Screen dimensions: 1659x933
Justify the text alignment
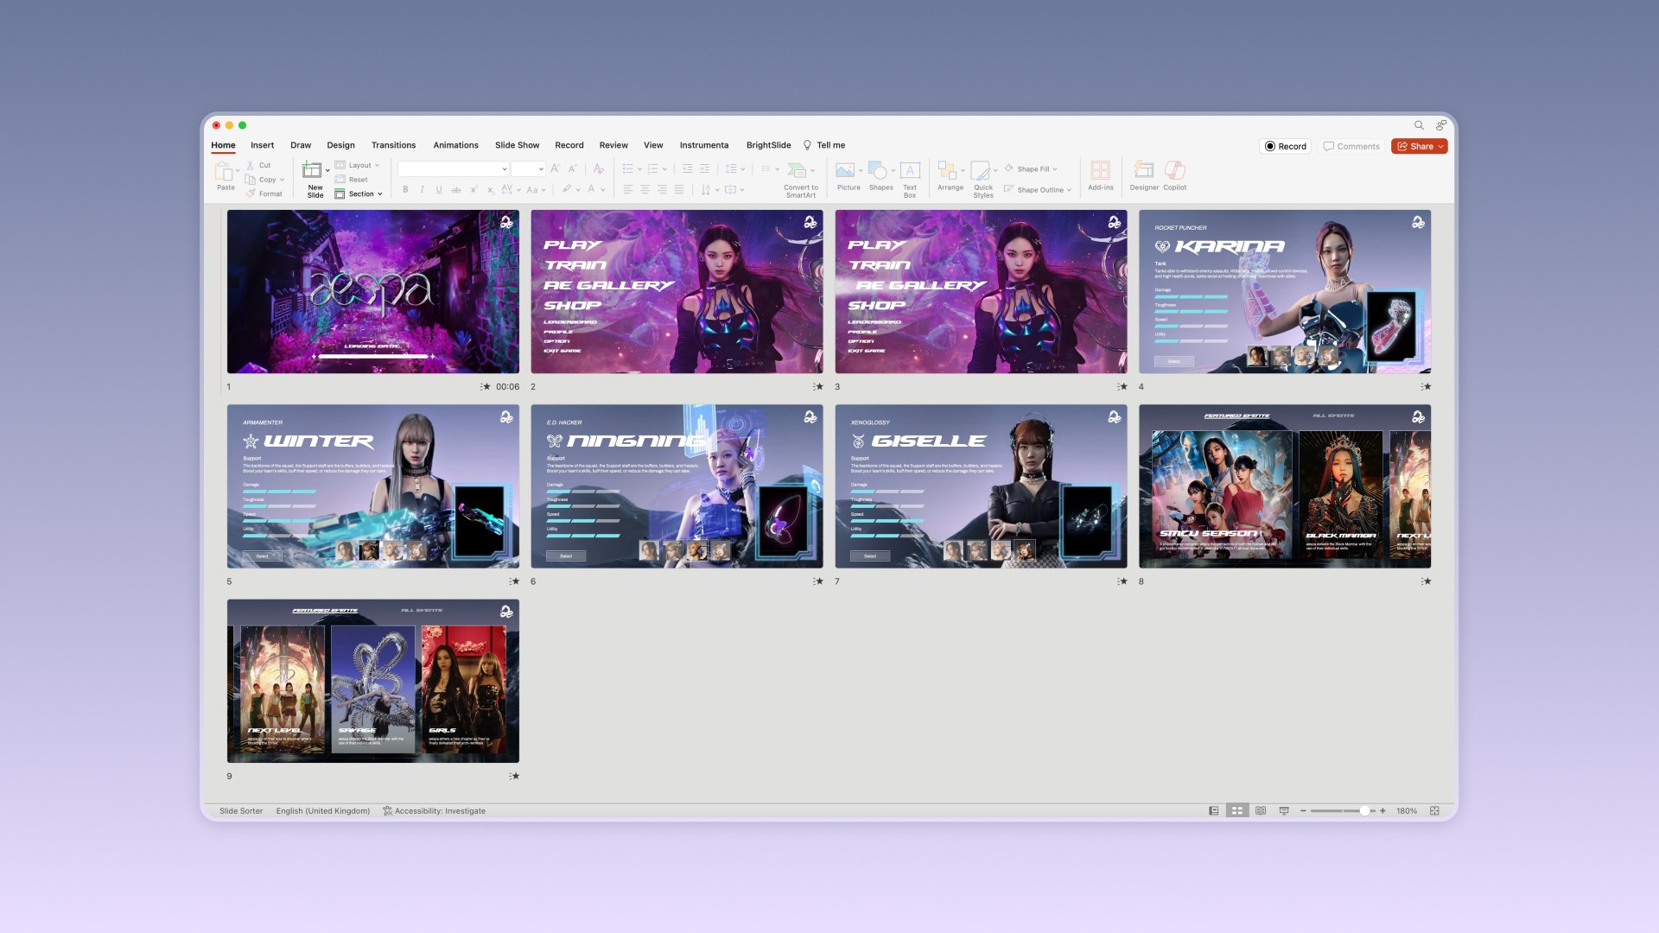[x=679, y=189]
